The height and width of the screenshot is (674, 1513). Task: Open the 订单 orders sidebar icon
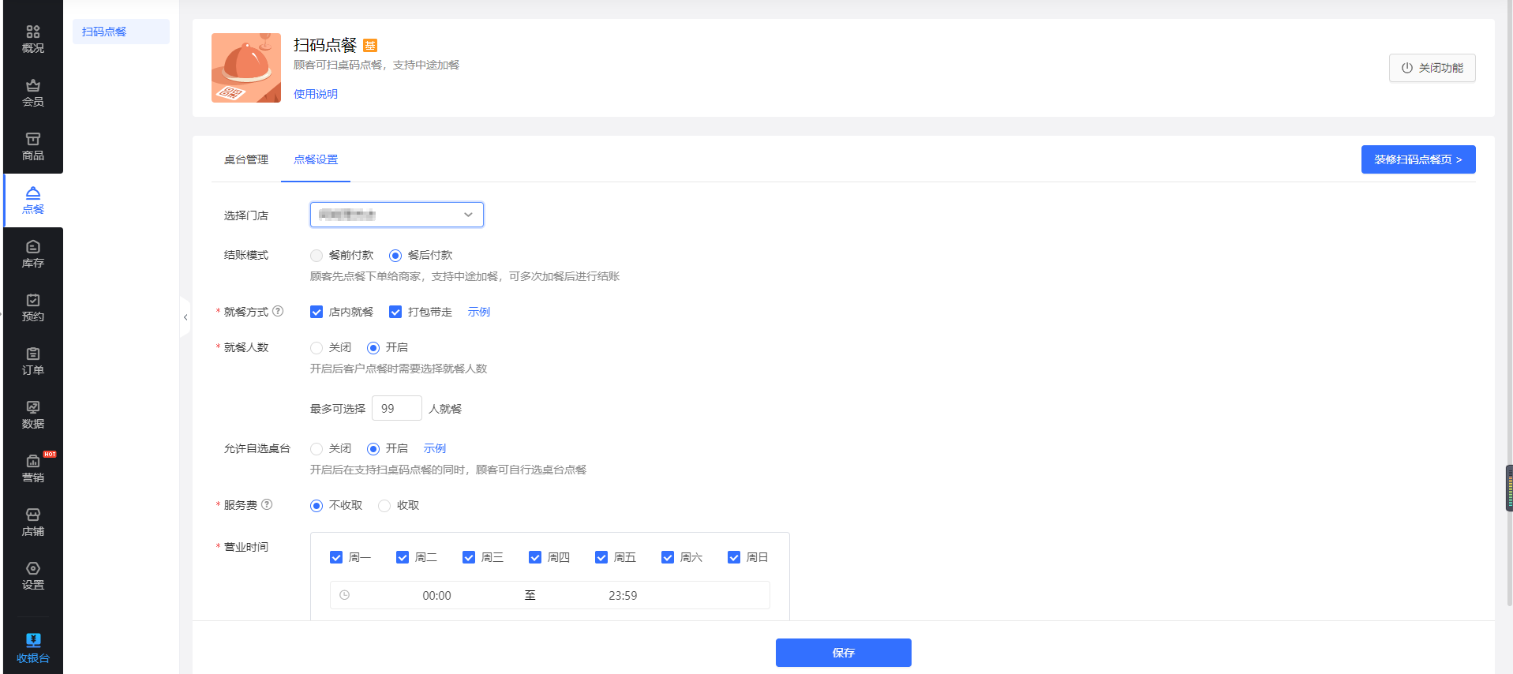[33, 361]
